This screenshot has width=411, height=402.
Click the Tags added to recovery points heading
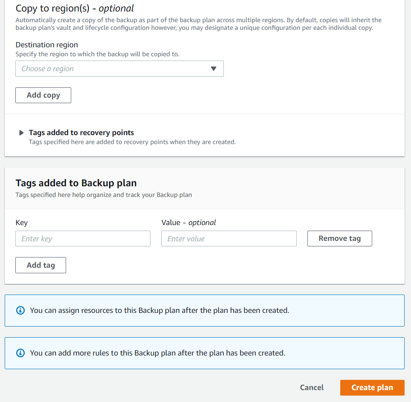(81, 133)
